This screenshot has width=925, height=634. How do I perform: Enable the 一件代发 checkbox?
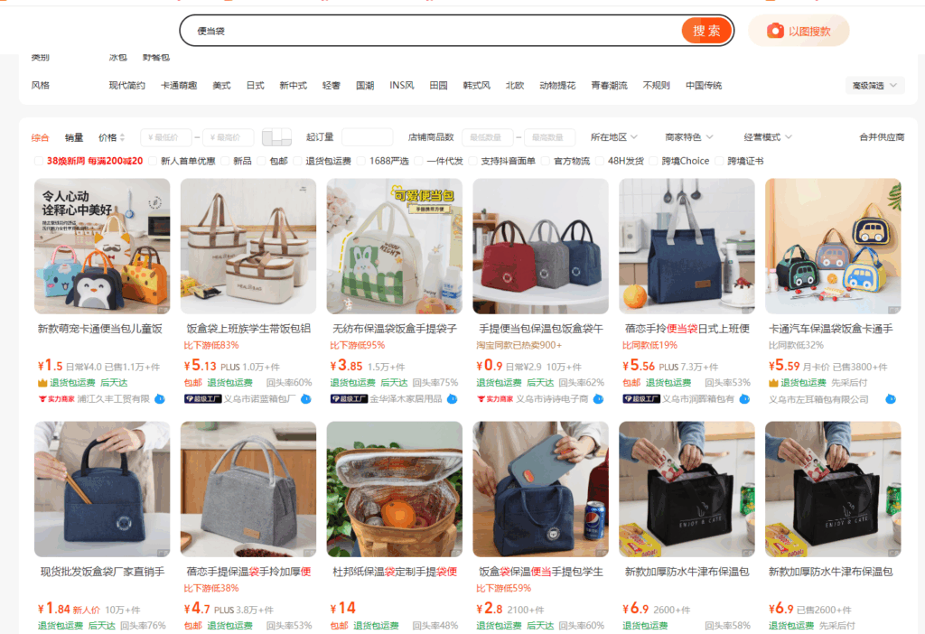(x=419, y=161)
